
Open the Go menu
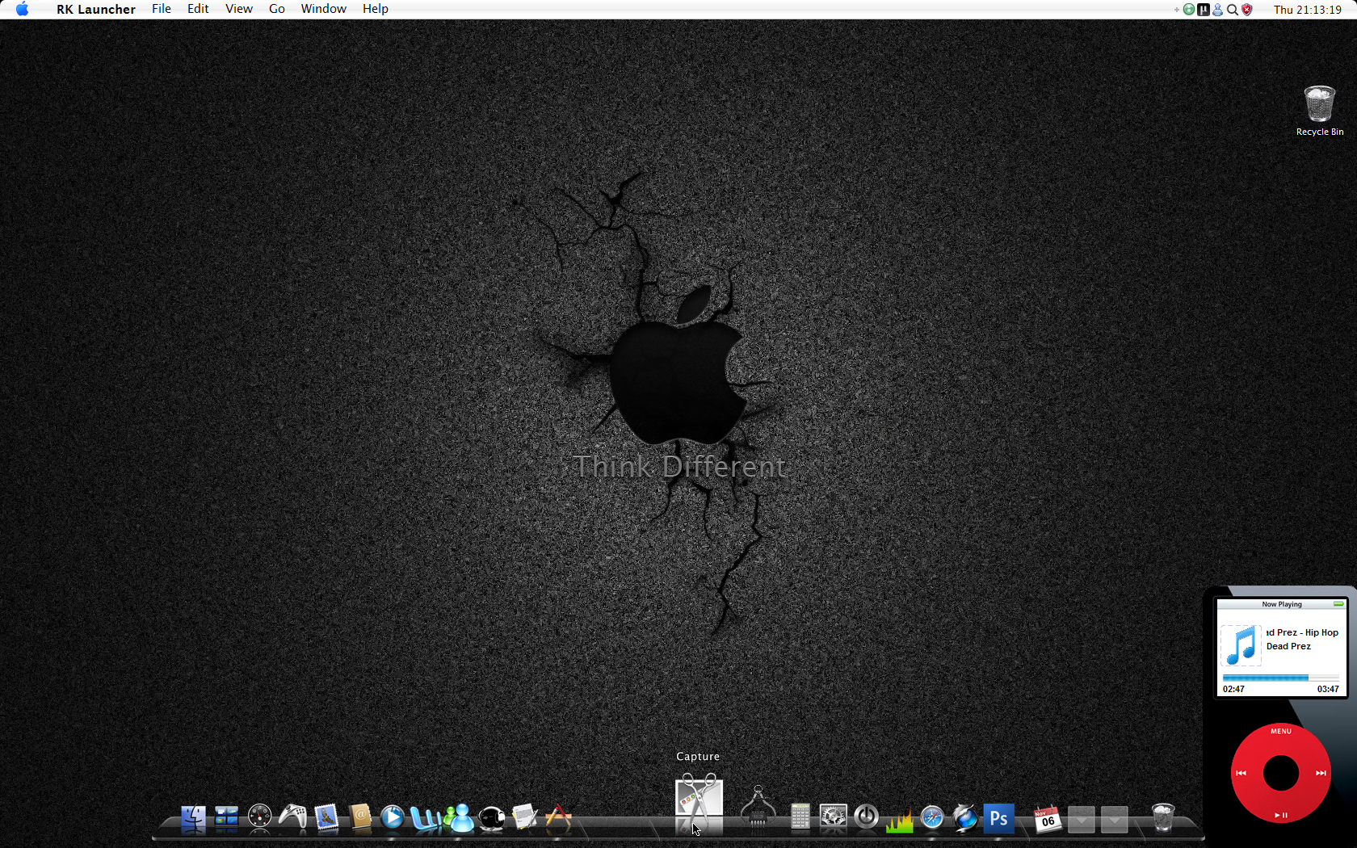coord(277,9)
